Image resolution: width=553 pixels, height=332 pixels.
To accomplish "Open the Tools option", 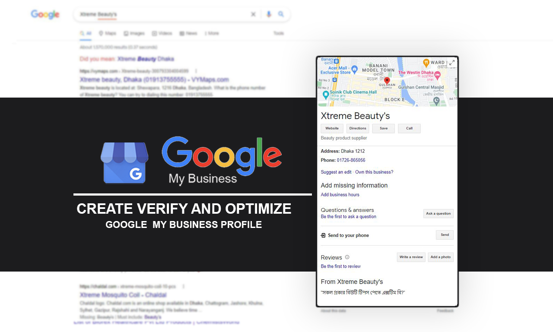I will point(279,33).
